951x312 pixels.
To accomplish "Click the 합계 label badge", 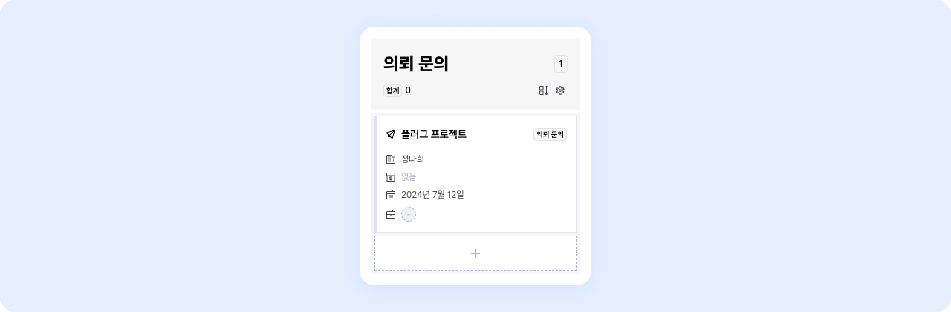I will pyautogui.click(x=392, y=91).
